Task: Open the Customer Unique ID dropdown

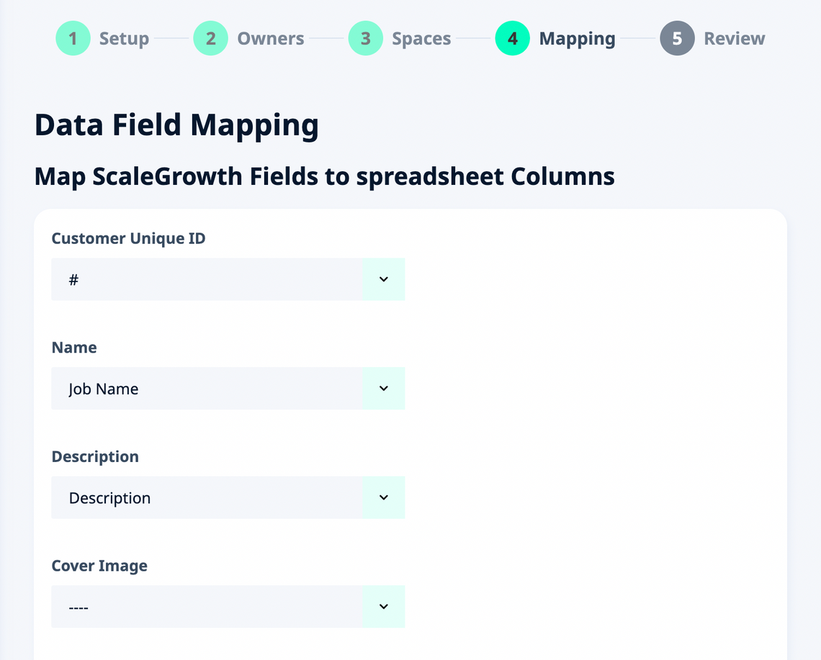Action: (x=228, y=279)
